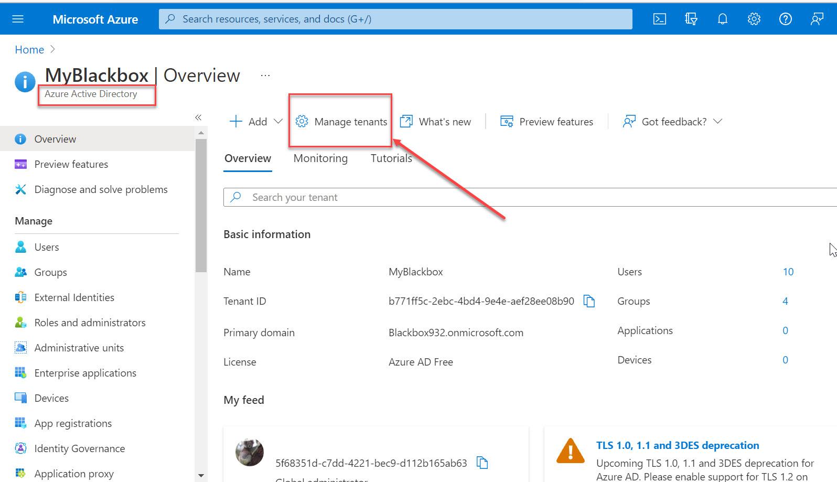
Task: Click the Azure AD Free license text
Action: coord(421,362)
